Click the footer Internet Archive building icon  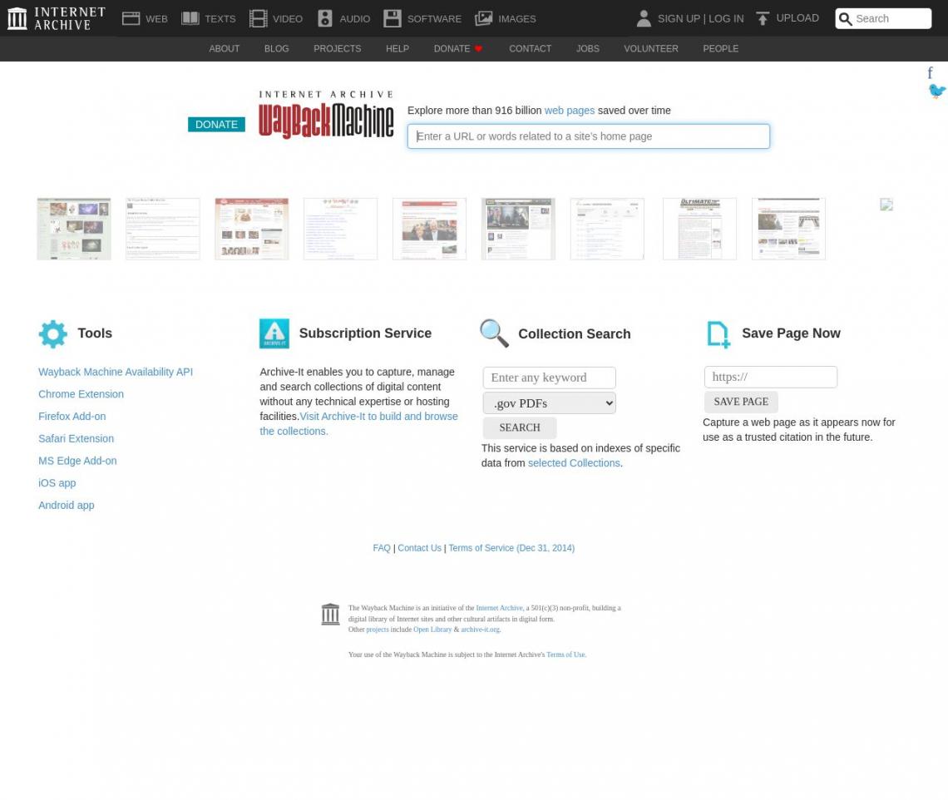click(330, 615)
